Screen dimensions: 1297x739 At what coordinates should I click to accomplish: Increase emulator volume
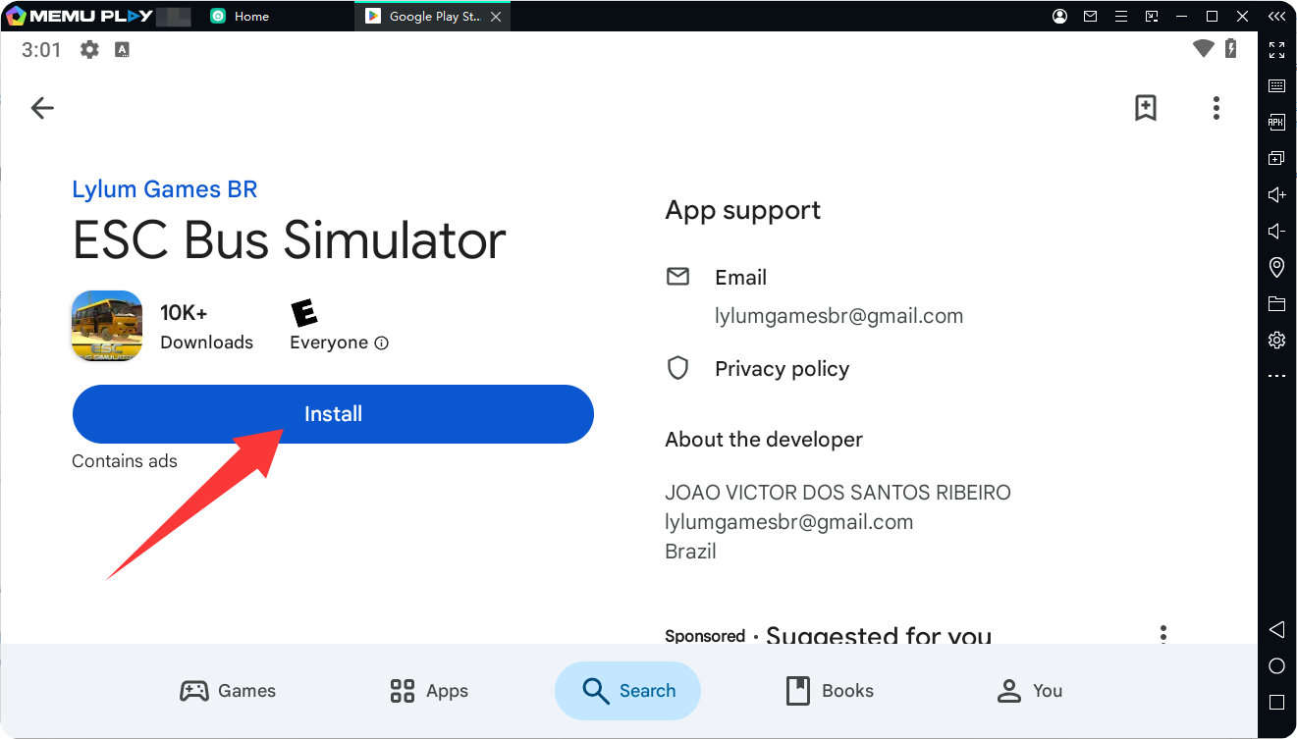[1276, 194]
